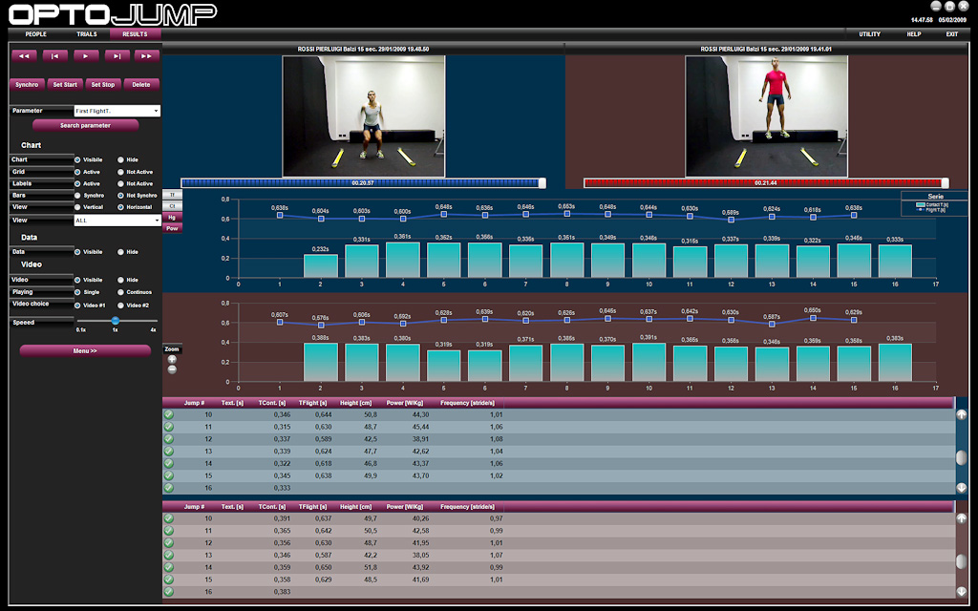978x611 pixels.
Task: Click the brown table's scroll up arrow
Action: [961, 518]
